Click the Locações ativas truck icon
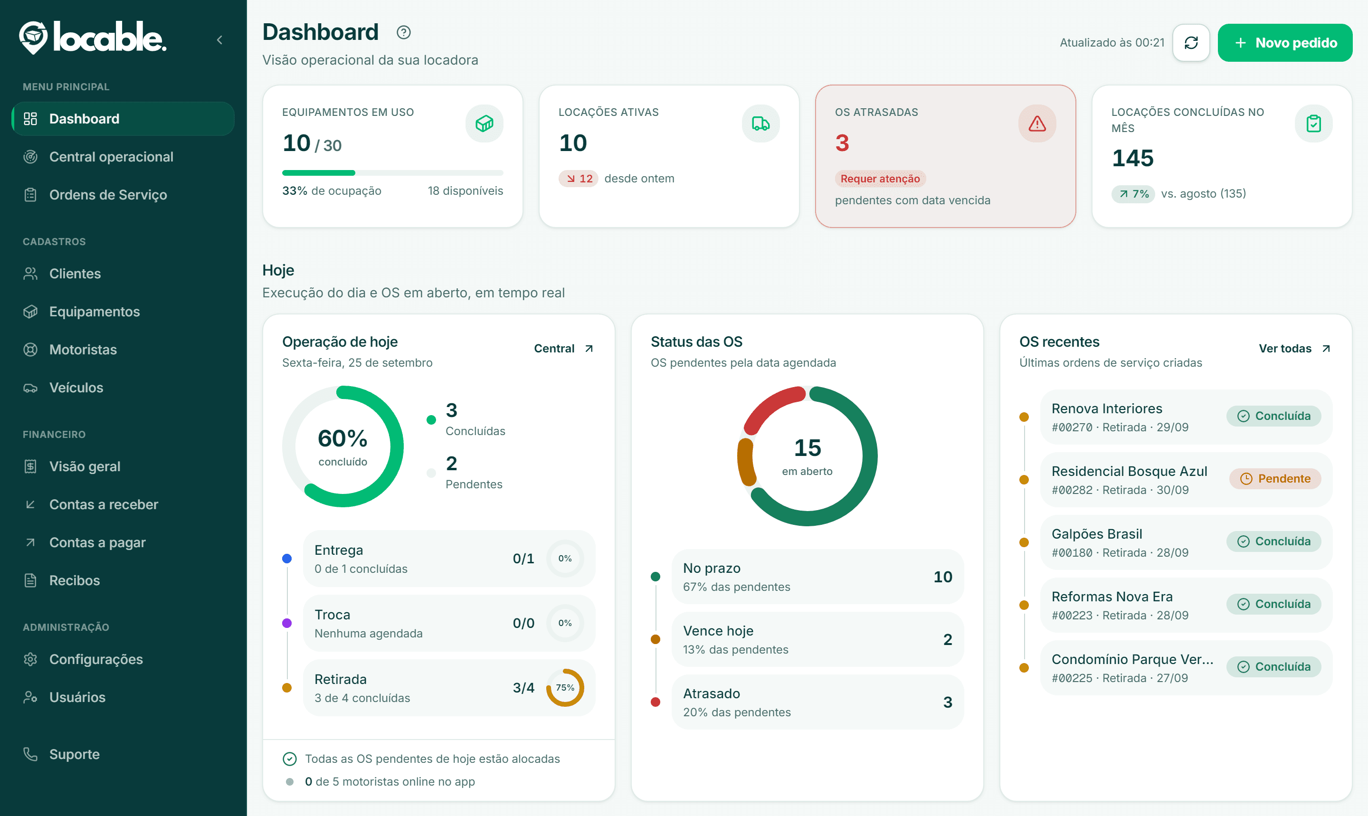The width and height of the screenshot is (1368, 816). [761, 123]
